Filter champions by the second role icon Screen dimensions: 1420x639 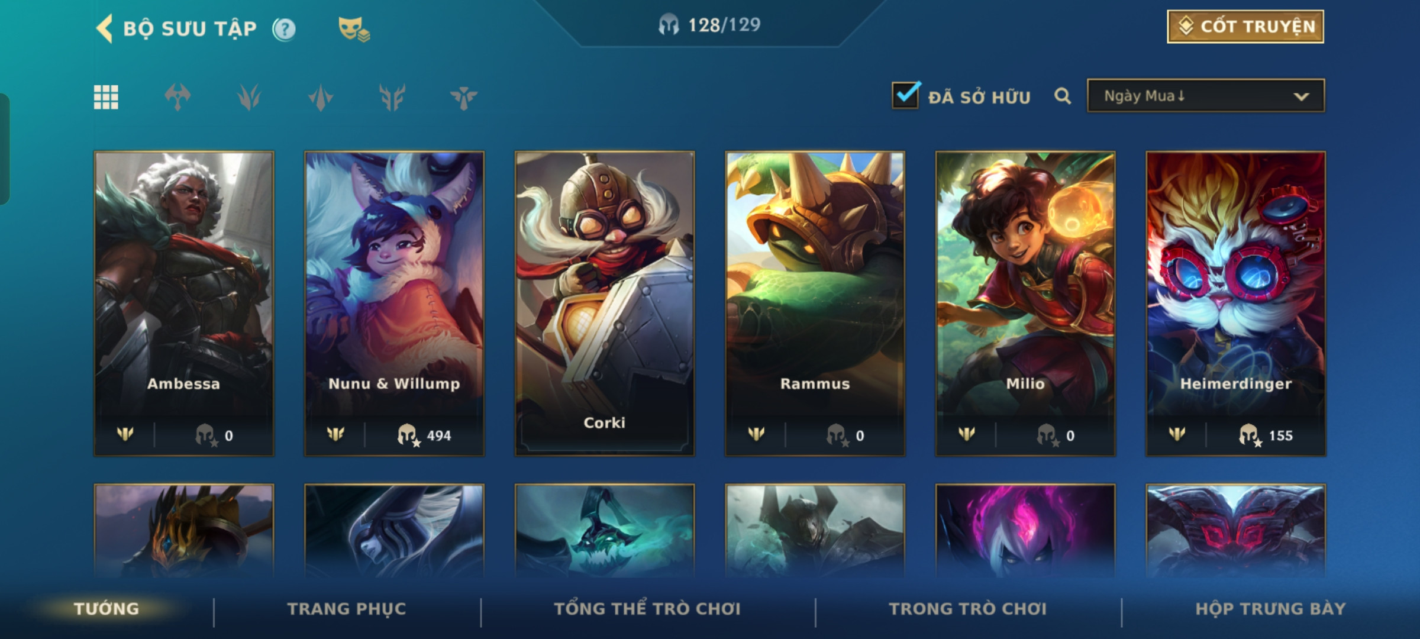coord(249,97)
